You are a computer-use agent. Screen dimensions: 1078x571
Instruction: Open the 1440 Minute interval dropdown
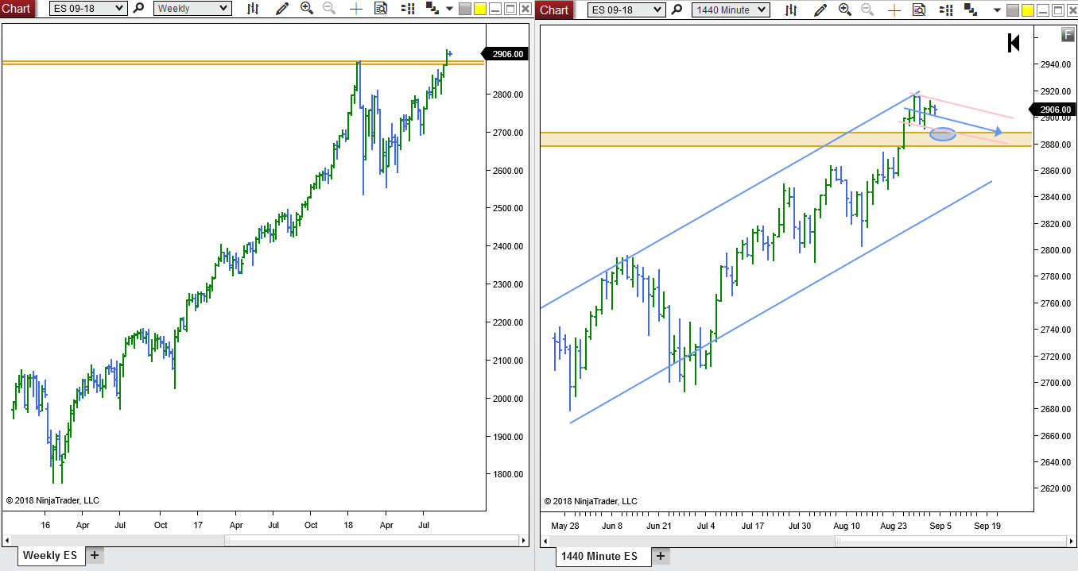click(731, 10)
